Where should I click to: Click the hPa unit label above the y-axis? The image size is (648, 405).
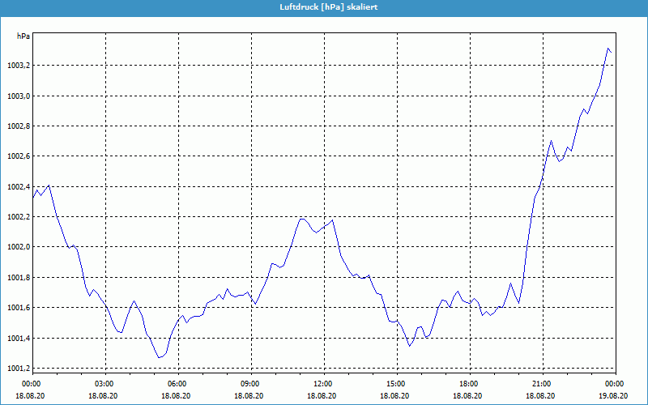pos(23,36)
